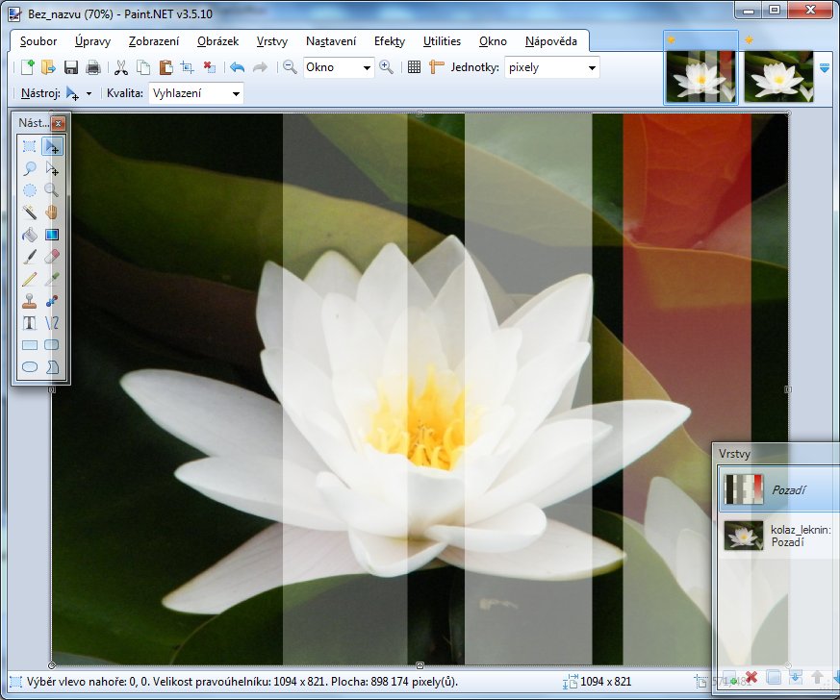Click the Crop to Selection icon
This screenshot has height=700, width=840.
coord(187,67)
